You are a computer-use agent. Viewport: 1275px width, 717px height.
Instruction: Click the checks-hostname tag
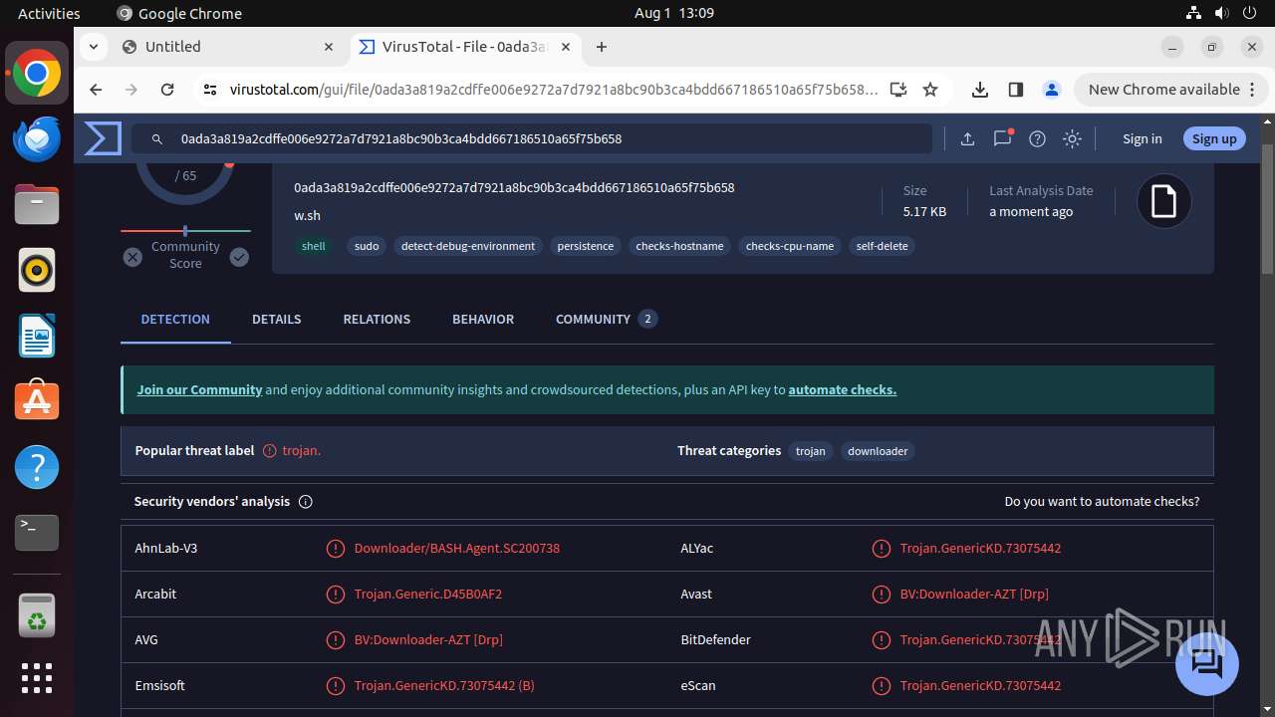[679, 246]
